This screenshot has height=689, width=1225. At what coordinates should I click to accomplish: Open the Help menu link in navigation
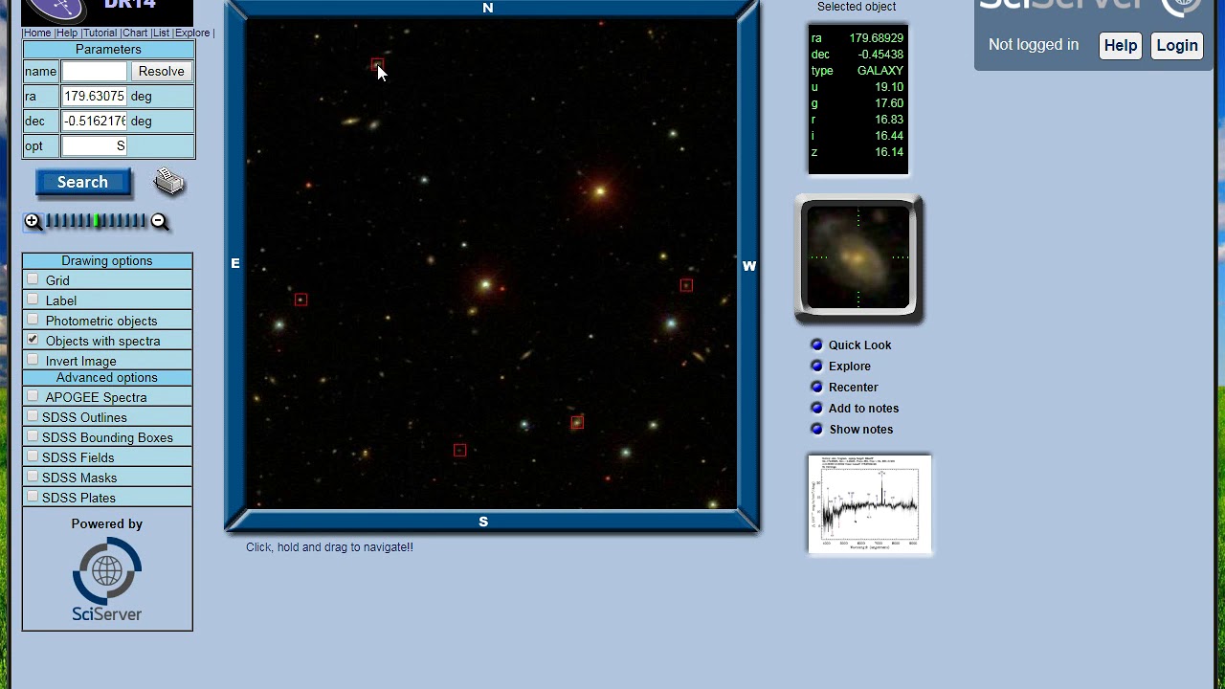pyautogui.click(x=67, y=33)
